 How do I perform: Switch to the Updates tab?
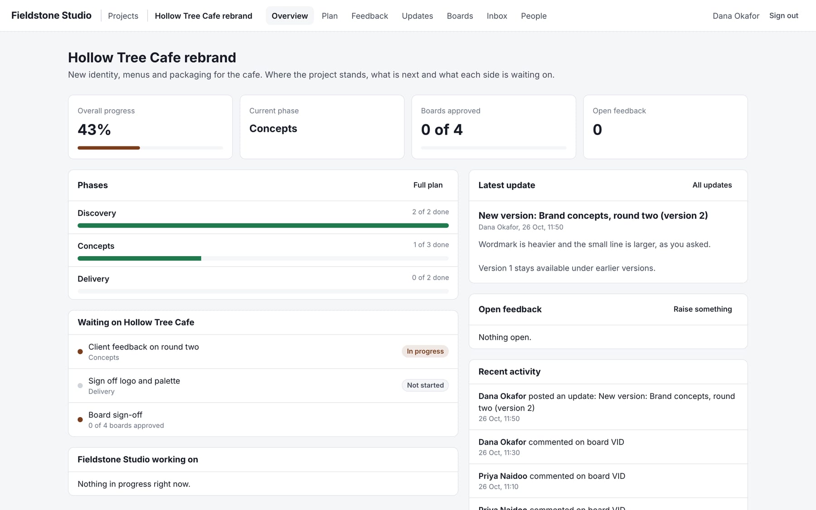[x=417, y=16]
